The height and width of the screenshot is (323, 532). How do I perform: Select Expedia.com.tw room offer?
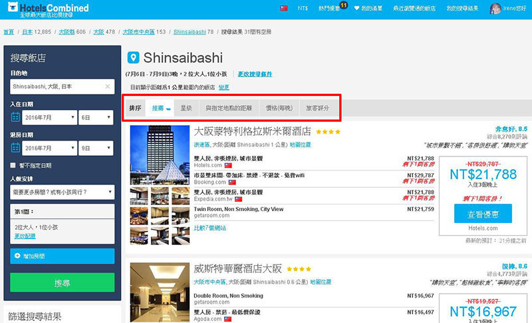pyautogui.click(x=314, y=196)
